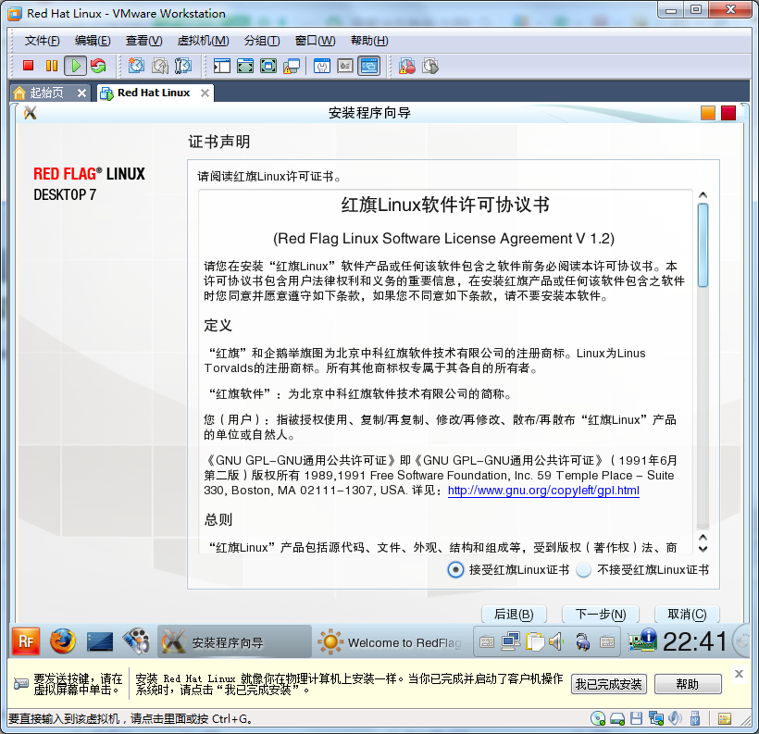
Task: Open the 查看(V) menu
Action: (143, 41)
